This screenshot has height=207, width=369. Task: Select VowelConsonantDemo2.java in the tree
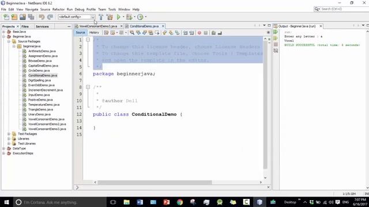[x=47, y=124]
